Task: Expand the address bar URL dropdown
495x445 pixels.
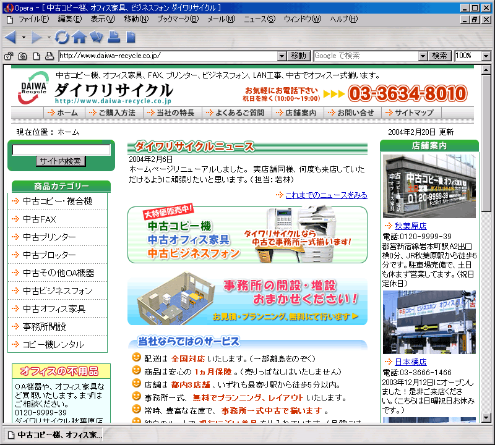Action: 282,56
